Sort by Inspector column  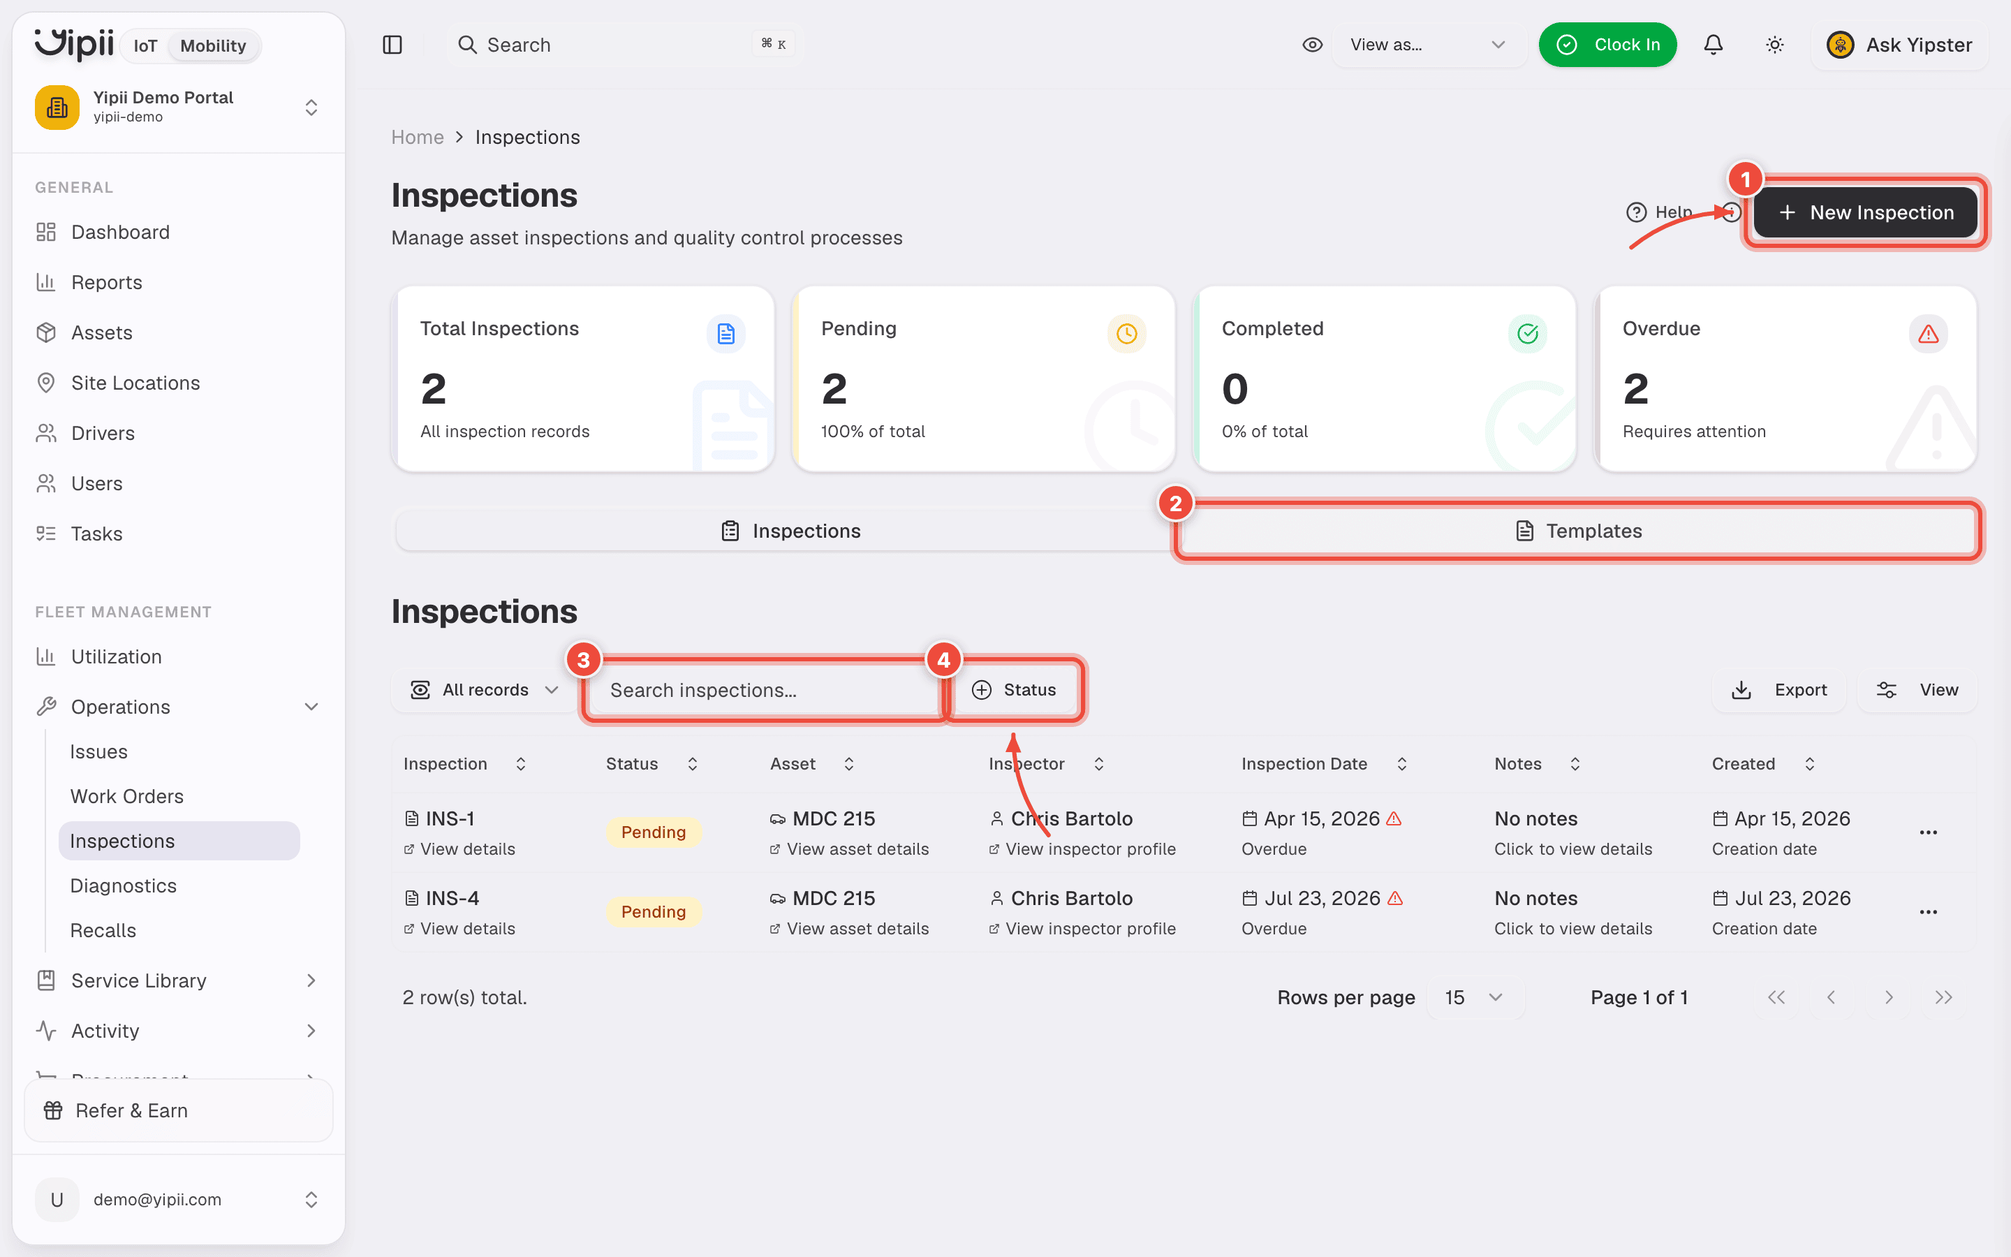(x=1046, y=764)
